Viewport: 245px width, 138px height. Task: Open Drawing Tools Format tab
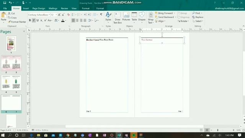click(x=86, y=8)
